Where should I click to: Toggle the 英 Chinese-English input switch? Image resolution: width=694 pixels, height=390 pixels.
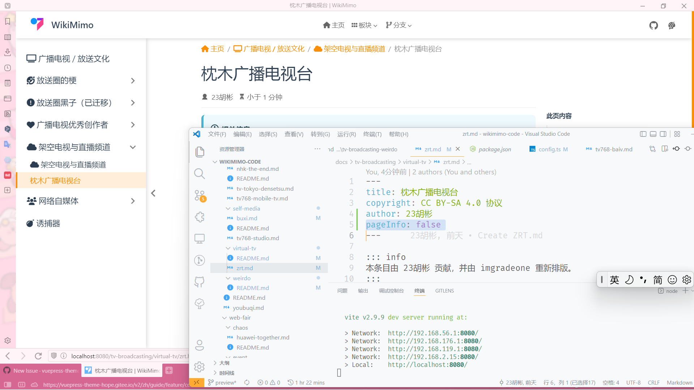614,279
